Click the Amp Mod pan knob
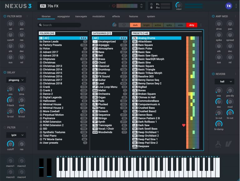The width and height of the screenshot is (240, 181). pos(230,24)
